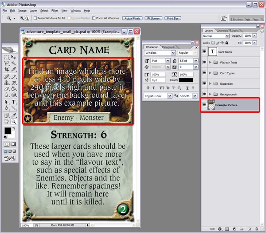Hide the Expansion layer group

point(204,83)
